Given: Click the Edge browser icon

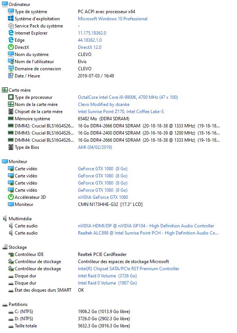Looking at the screenshot, I should (x=11, y=40).
